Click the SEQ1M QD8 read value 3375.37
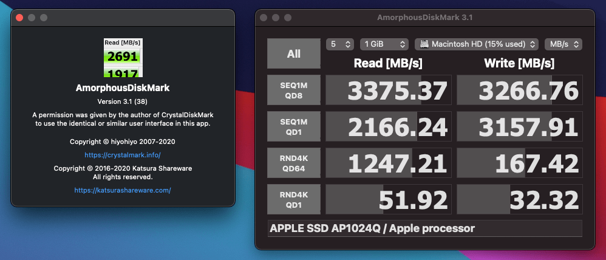 (x=389, y=90)
